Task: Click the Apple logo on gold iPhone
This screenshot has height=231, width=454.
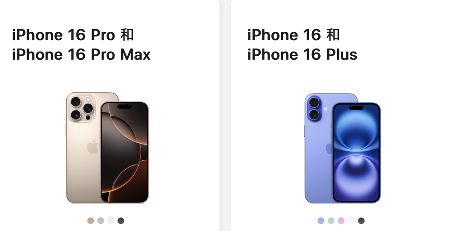Action: point(92,147)
